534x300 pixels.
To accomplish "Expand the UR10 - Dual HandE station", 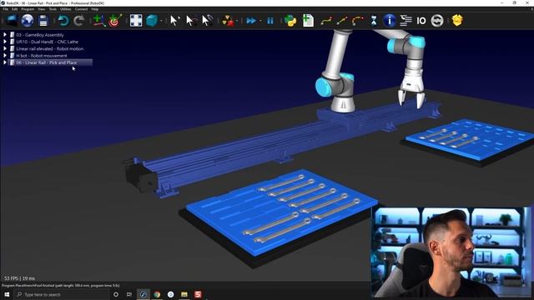I will click(x=5, y=42).
